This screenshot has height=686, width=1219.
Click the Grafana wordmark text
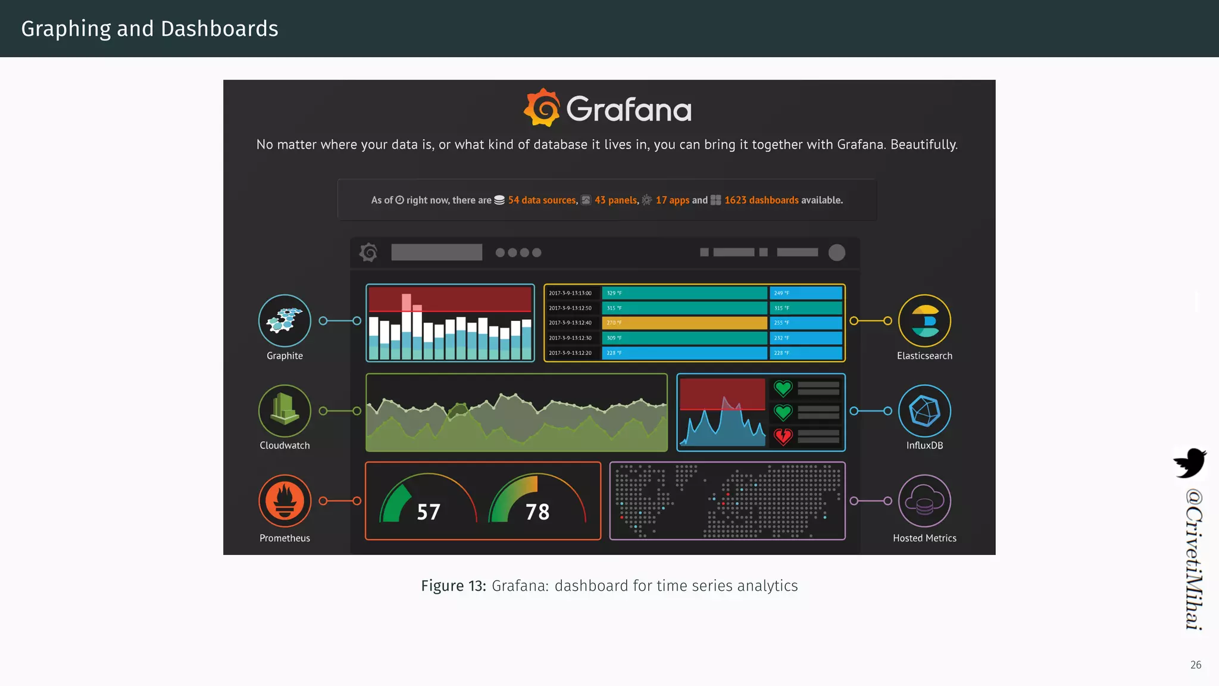(629, 109)
